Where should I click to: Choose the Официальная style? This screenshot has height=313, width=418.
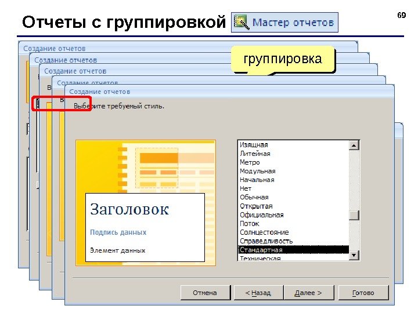(293, 215)
